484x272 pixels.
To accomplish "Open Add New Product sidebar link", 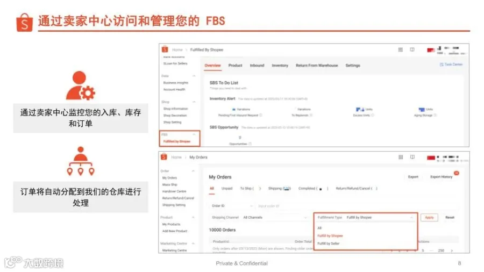I will click(175, 231).
